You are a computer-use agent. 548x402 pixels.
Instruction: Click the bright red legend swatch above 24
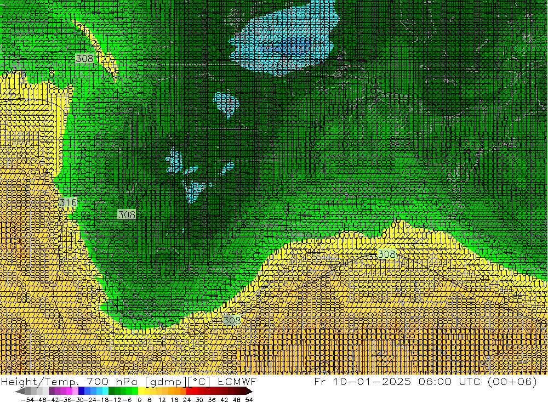(189, 391)
